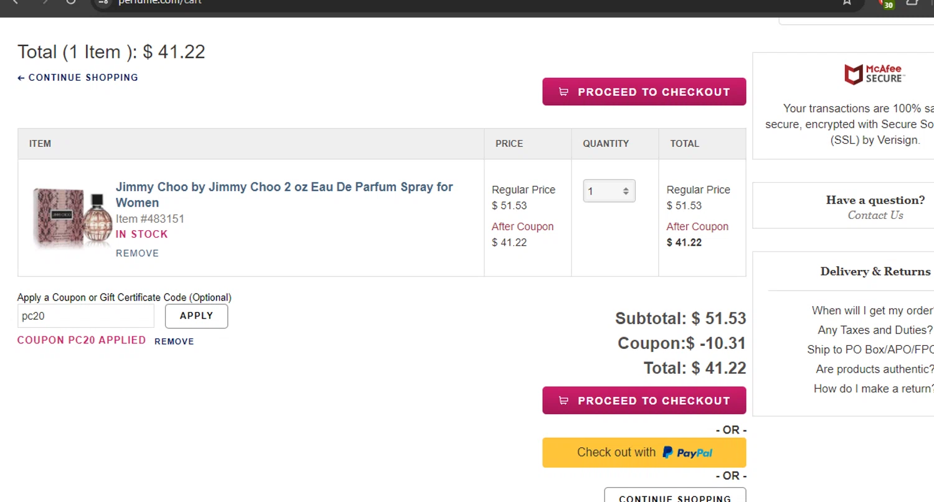
Task: Reload the page using the refresh icon
Action: pos(71,2)
